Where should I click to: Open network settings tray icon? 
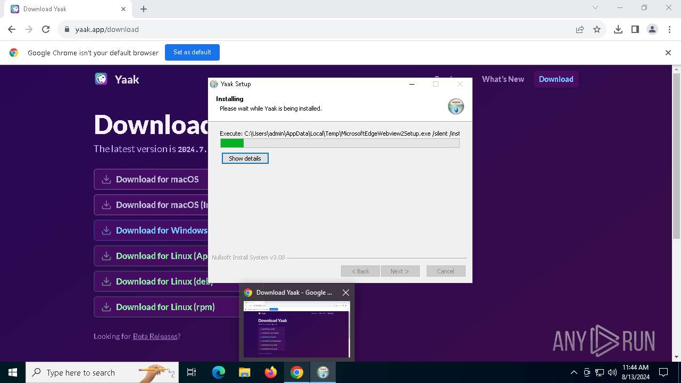pos(600,372)
